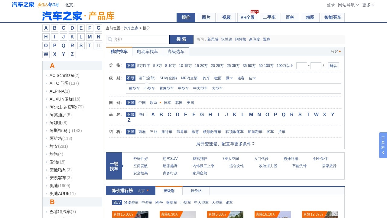The height and width of the screenshot is (218, 387).
Task: Open the 百科 tab
Action: tap(290, 17)
